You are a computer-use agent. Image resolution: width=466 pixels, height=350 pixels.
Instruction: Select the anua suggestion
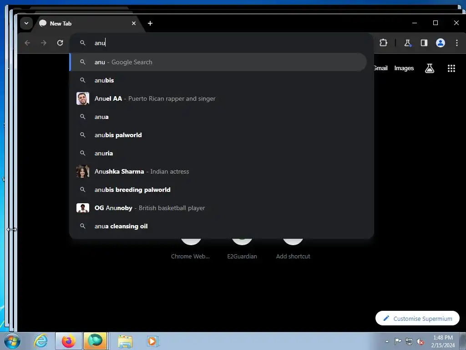point(218,117)
